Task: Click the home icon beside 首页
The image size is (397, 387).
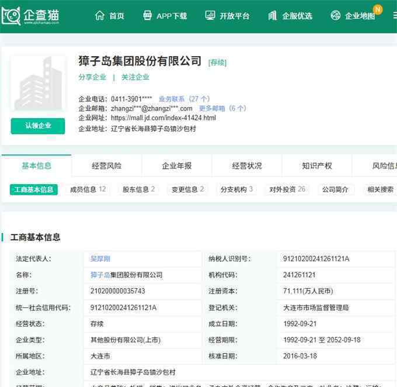Action: pos(99,16)
